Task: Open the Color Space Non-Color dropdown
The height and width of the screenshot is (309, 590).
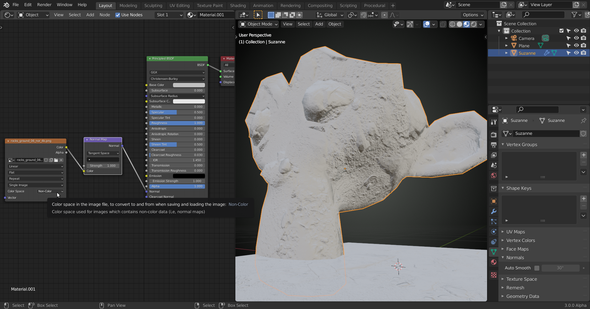Action: click(x=50, y=191)
